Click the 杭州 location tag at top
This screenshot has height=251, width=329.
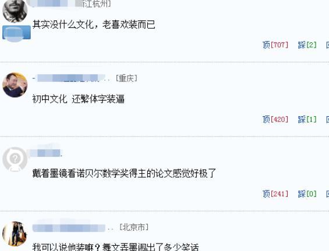point(96,3)
